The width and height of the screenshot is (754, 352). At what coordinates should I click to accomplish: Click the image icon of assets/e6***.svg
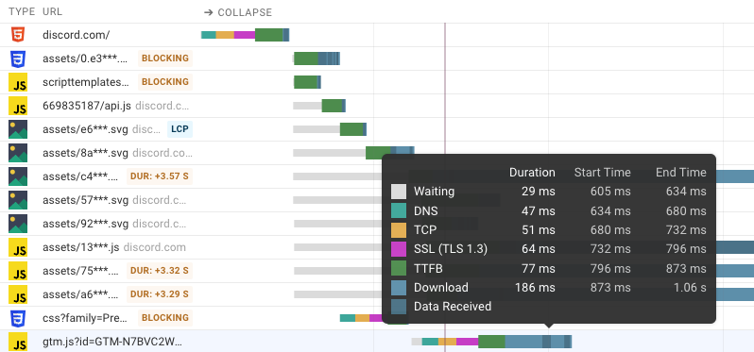18,129
